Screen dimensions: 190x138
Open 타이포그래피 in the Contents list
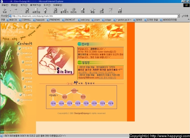[27, 80]
